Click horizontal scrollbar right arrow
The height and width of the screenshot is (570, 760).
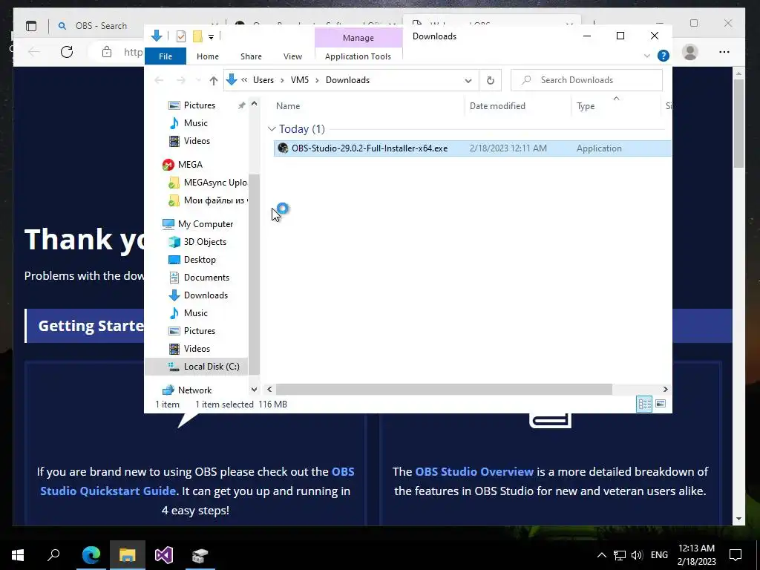tap(666, 389)
